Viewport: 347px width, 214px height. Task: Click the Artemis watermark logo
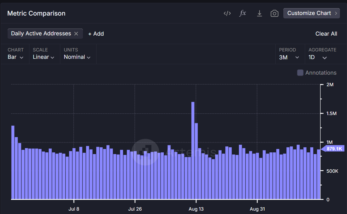(145, 152)
